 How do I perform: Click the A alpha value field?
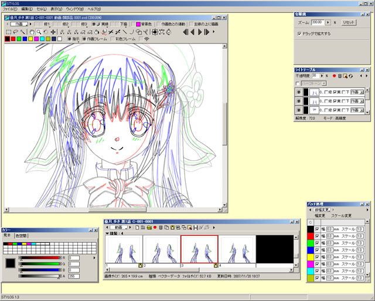tap(74, 276)
